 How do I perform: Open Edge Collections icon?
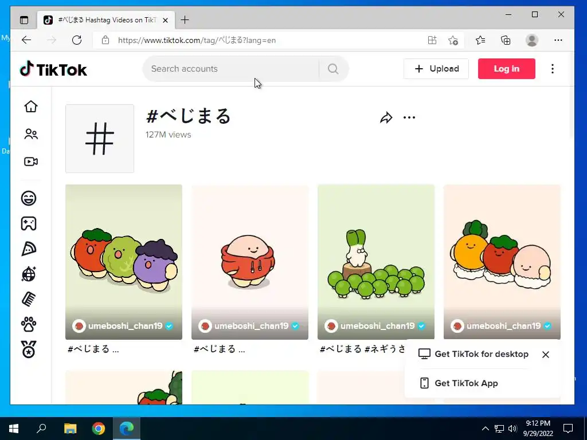click(x=506, y=40)
